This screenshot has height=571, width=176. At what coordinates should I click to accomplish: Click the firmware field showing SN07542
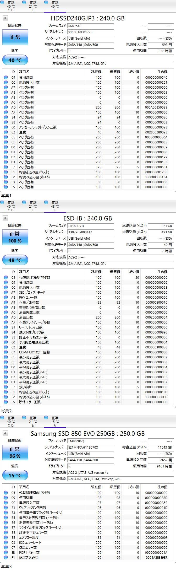[x=91, y=26]
